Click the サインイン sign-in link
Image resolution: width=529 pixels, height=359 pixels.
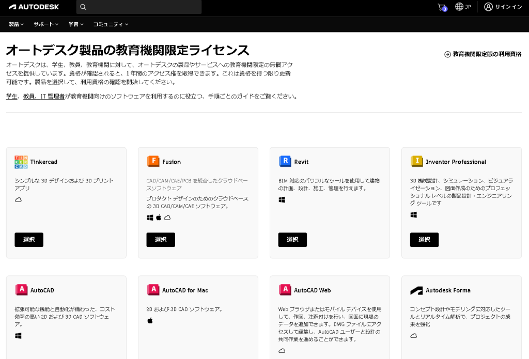click(503, 7)
